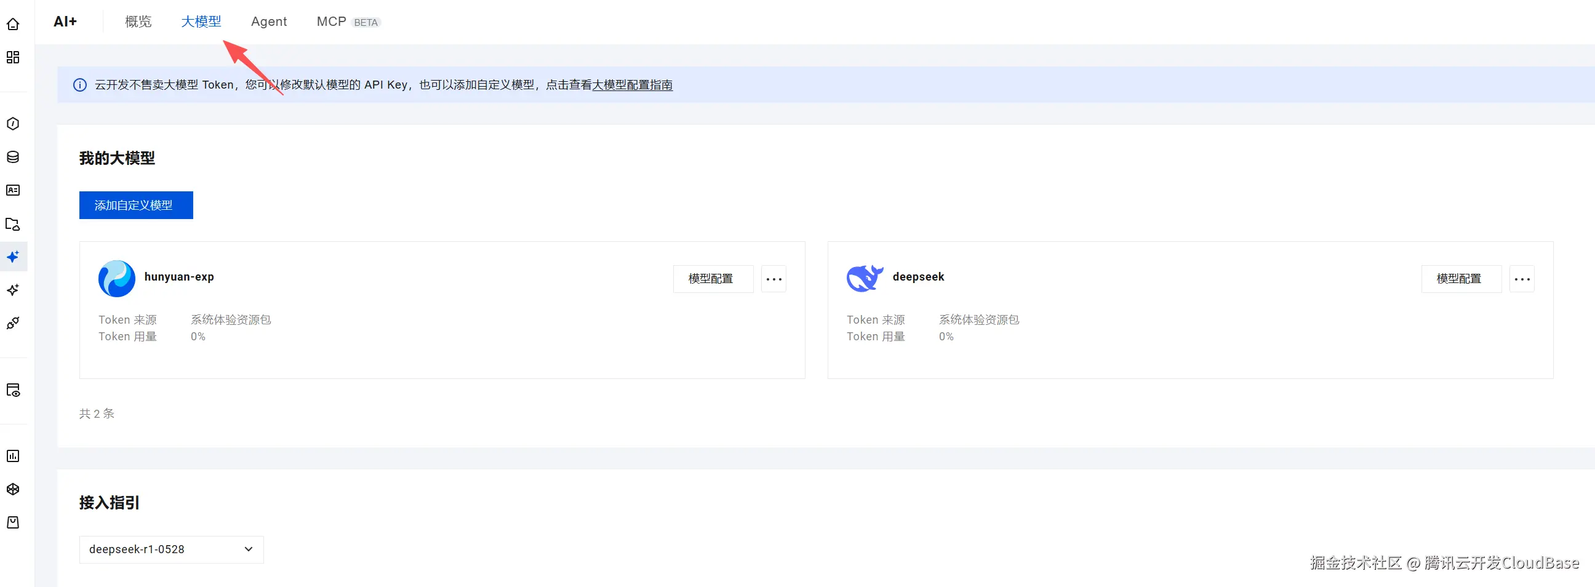Image resolution: width=1595 pixels, height=587 pixels.
Task: Select the database icon in the sidebar
Action: coord(13,157)
